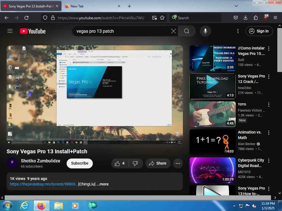Subscribe to Shotiko Zumbulidze channel
The height and width of the screenshot is (211, 282).
click(x=80, y=163)
